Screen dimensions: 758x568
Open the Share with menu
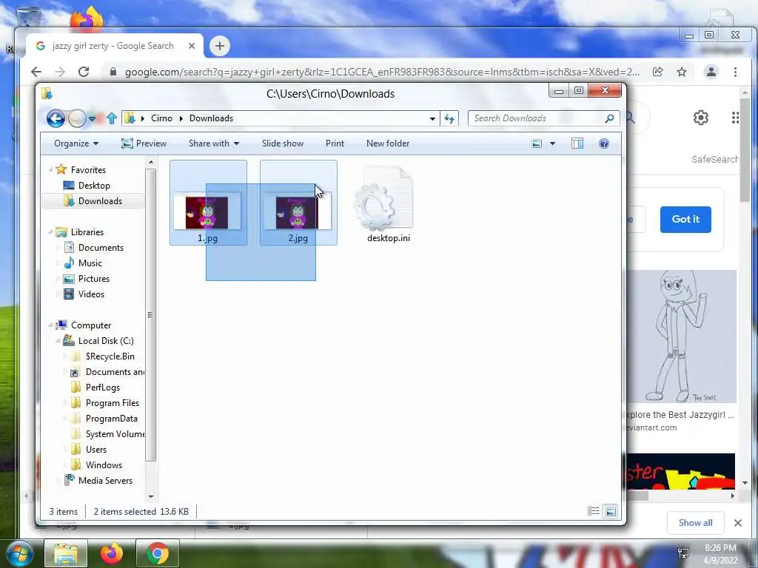tap(214, 143)
